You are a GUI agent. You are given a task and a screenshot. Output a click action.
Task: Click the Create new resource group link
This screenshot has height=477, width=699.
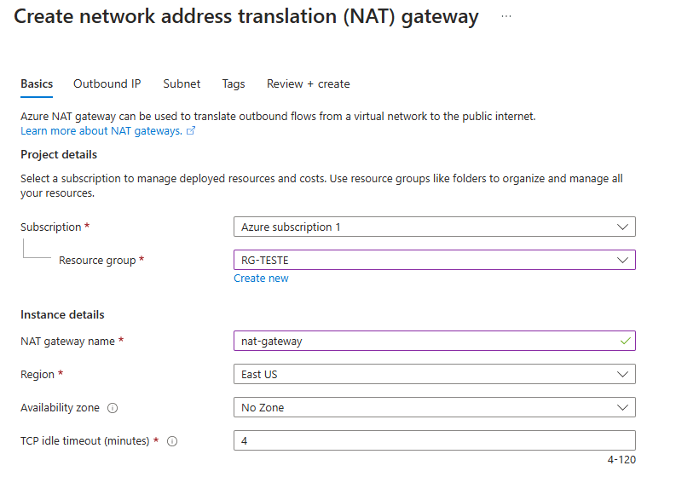tap(261, 279)
